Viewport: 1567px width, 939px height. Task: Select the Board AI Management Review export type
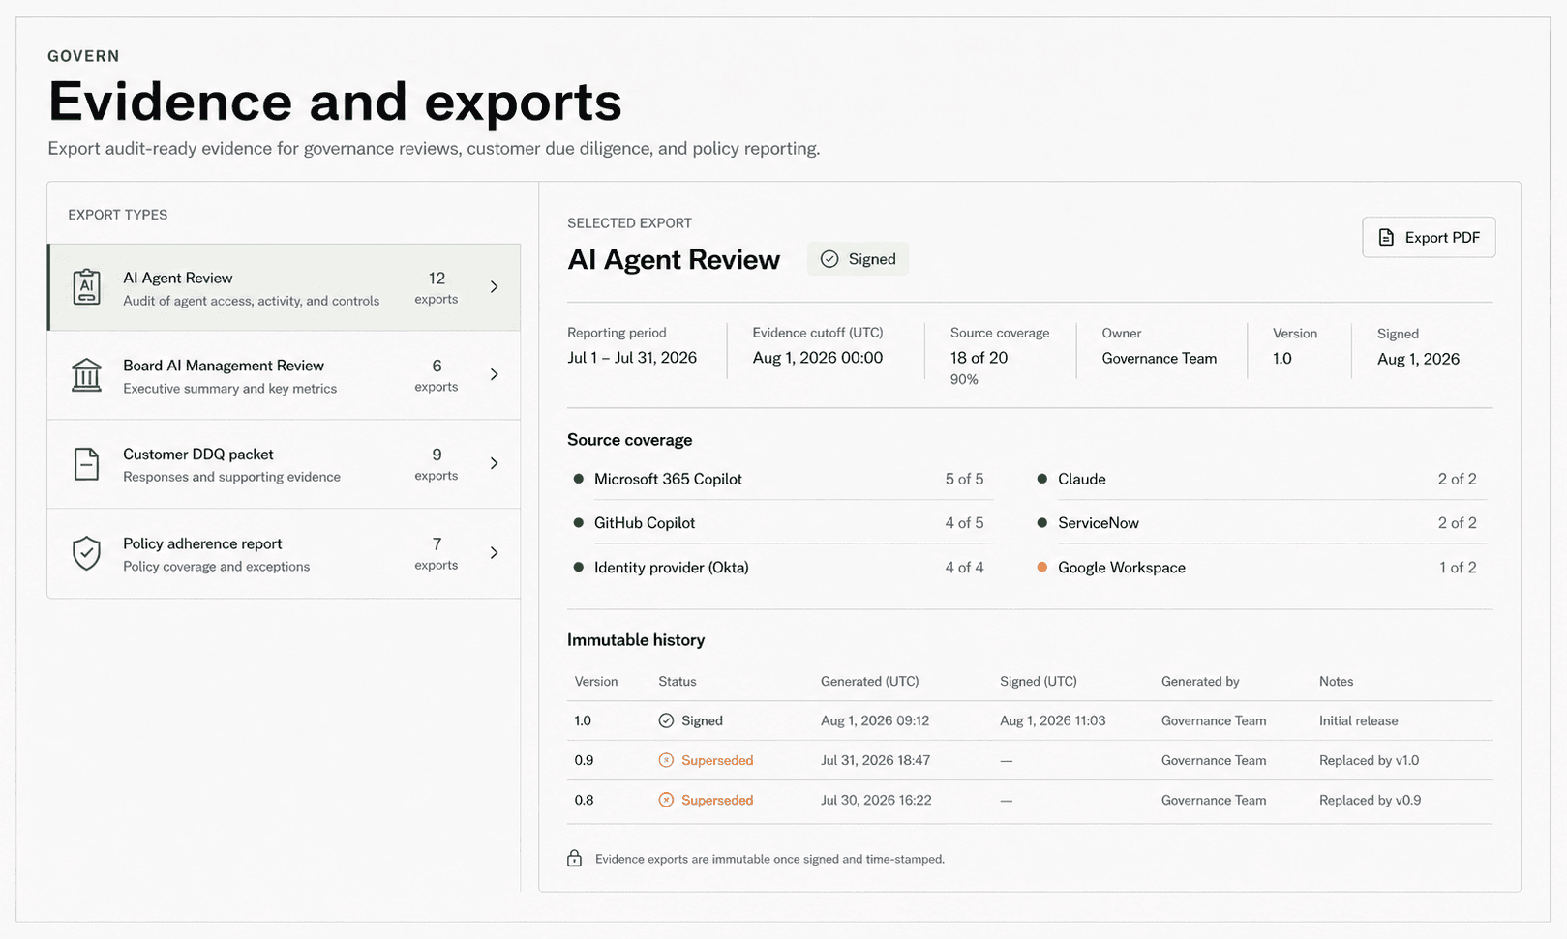point(285,375)
